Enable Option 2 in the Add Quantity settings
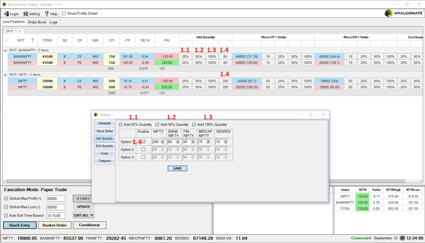 tap(143, 149)
